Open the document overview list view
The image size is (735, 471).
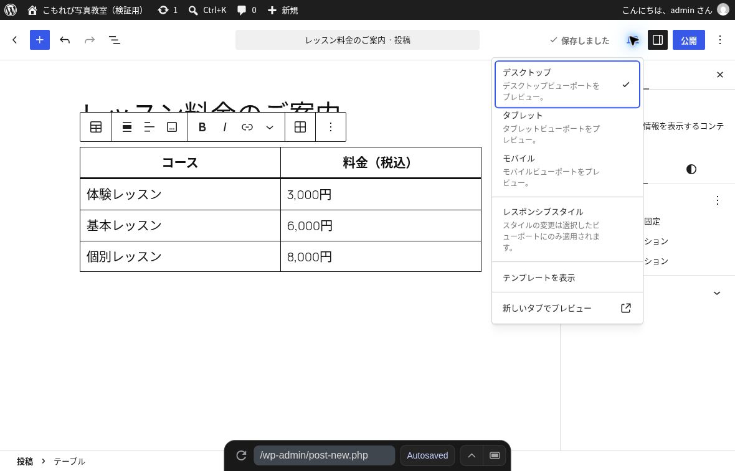point(115,40)
